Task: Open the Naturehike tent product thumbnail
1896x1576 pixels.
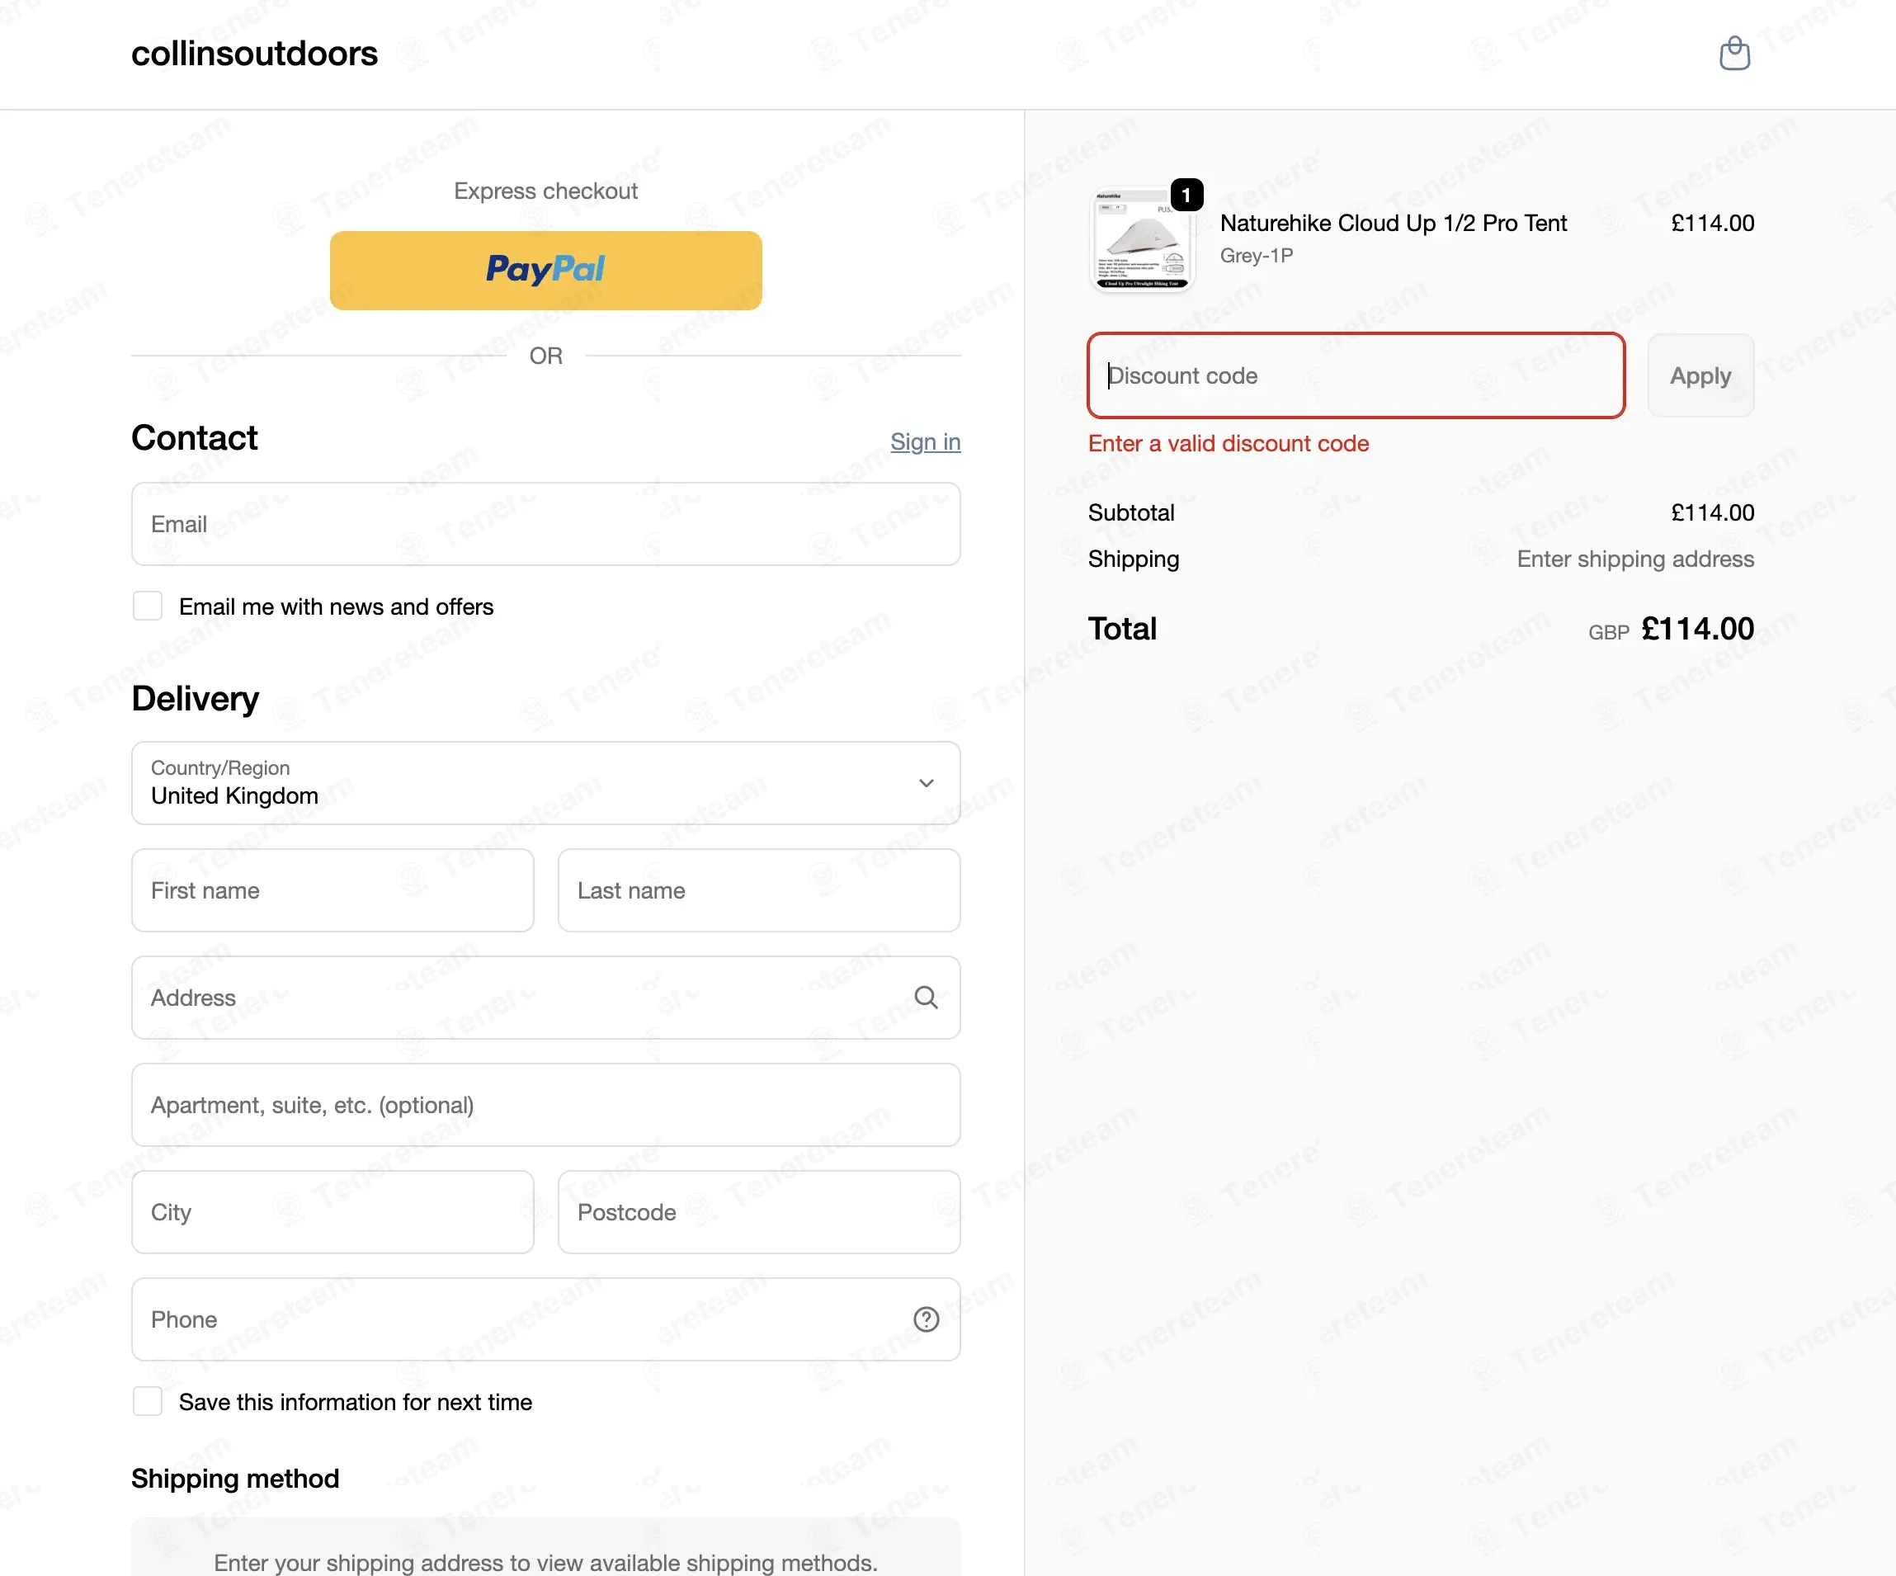Action: (1141, 241)
